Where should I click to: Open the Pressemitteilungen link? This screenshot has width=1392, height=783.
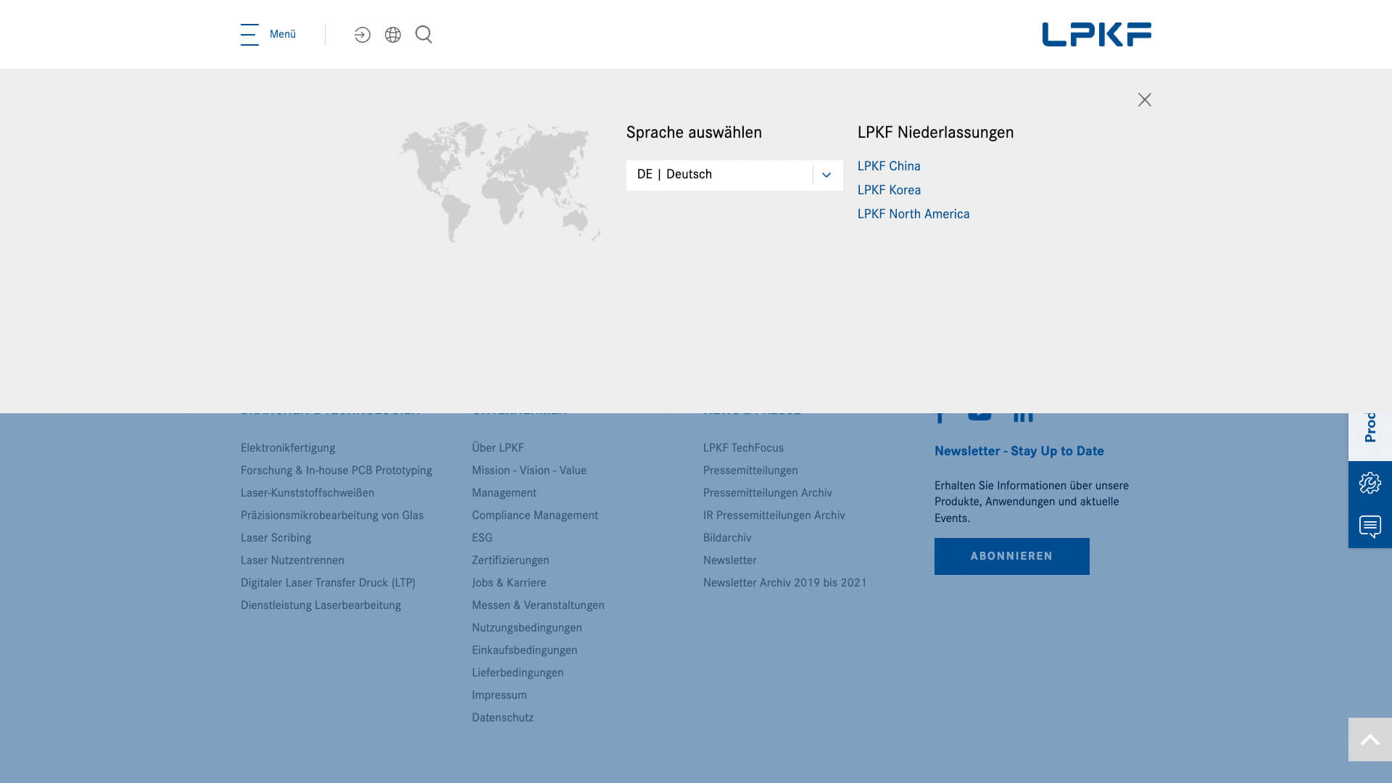pos(750,470)
